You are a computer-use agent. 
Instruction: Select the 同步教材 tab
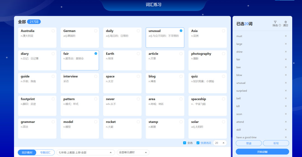pos(27,153)
